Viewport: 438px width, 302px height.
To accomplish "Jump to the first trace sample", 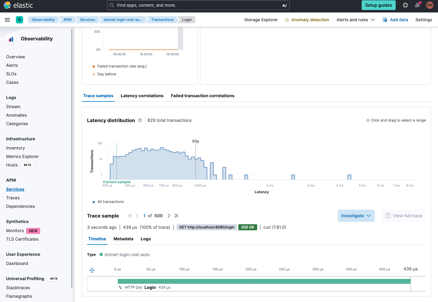I will coord(130,216).
